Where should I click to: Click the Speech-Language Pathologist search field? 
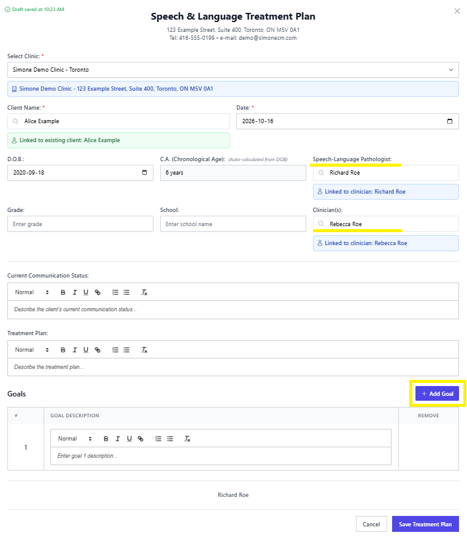[x=385, y=173]
